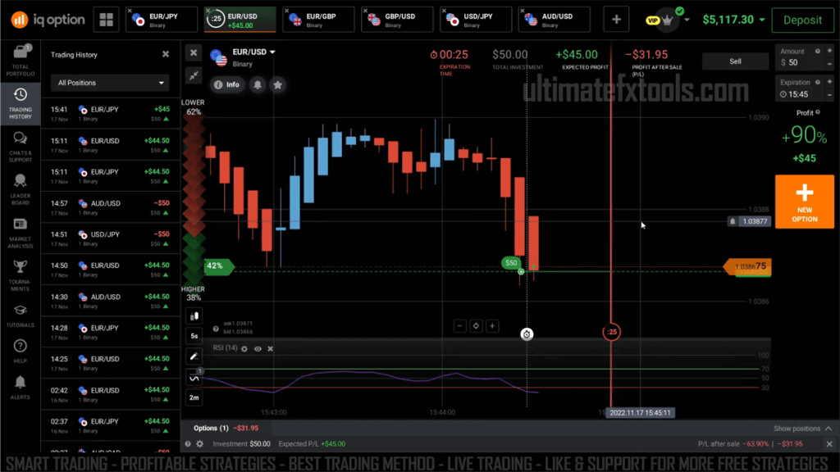Select the candlestick chart type icon
The width and height of the screenshot is (840, 472).
coord(194,317)
